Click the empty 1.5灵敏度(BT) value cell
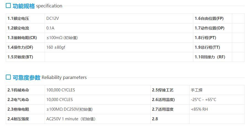This screenshot has height=128, width=249. (119, 57)
